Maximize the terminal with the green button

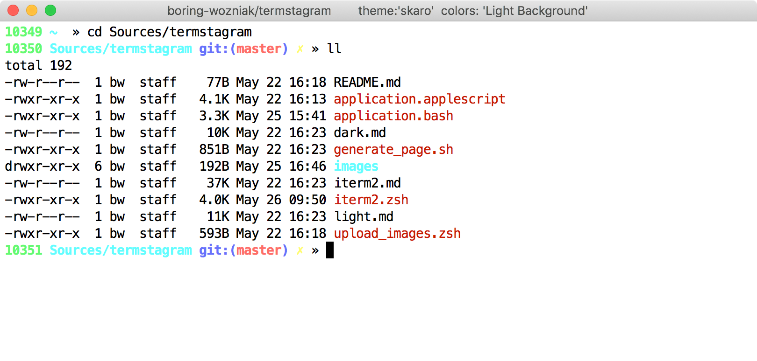(x=50, y=10)
